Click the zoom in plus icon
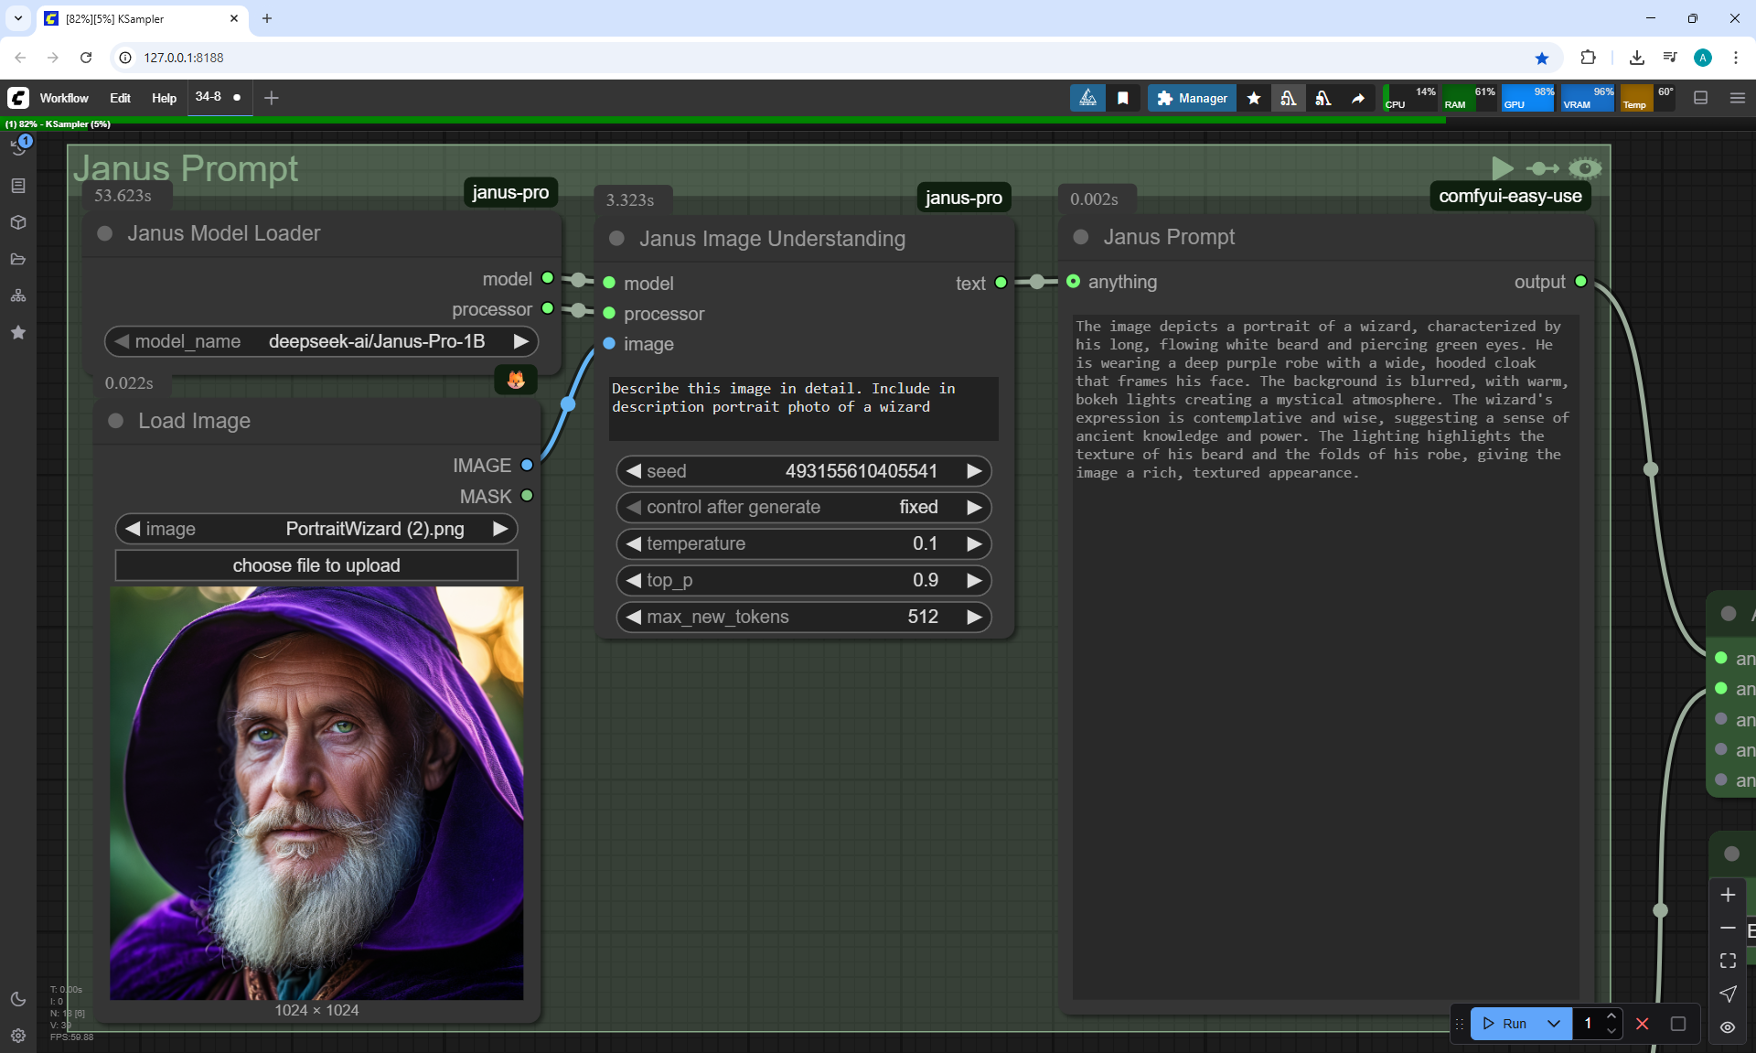The width and height of the screenshot is (1756, 1053). 1728,895
